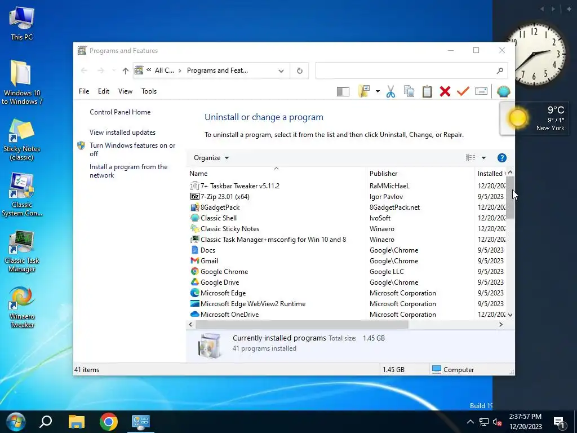Toggle the navigation pane toolbar icon
Viewport: 577px width, 433px height.
pyautogui.click(x=343, y=91)
